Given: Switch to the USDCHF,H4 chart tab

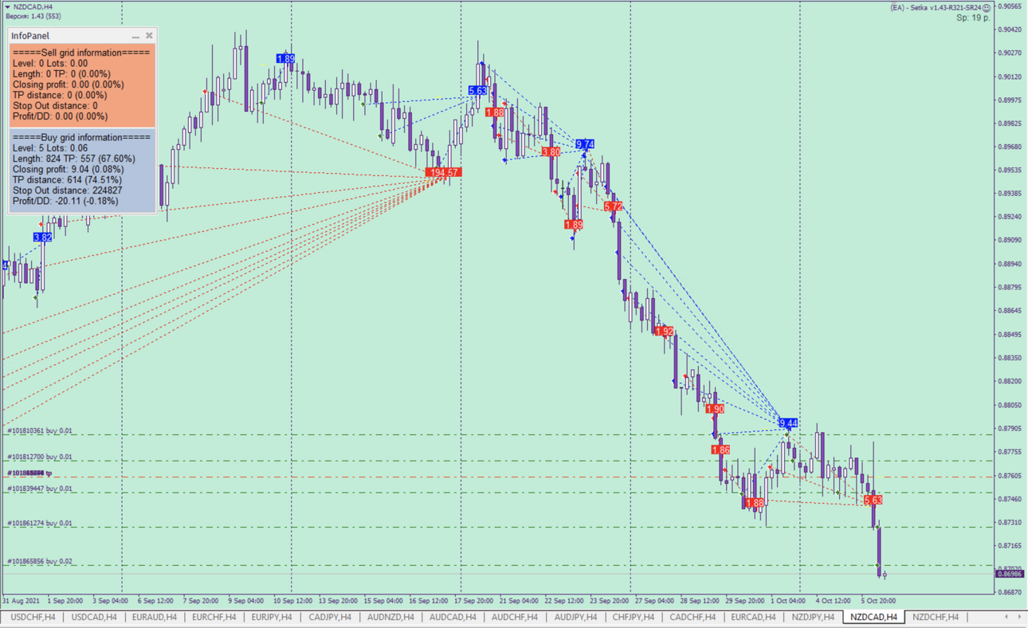Looking at the screenshot, I should [x=33, y=617].
